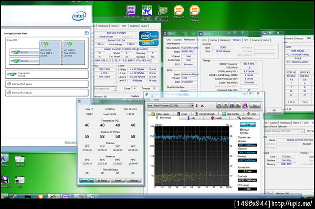Open Graphics tab in CPU-Z Core i7 2600K window
This screenshot has height=209, width=315.
tap(134, 26)
